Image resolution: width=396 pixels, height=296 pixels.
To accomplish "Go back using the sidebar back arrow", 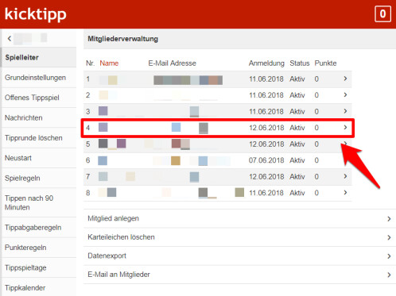I will 10,39.
